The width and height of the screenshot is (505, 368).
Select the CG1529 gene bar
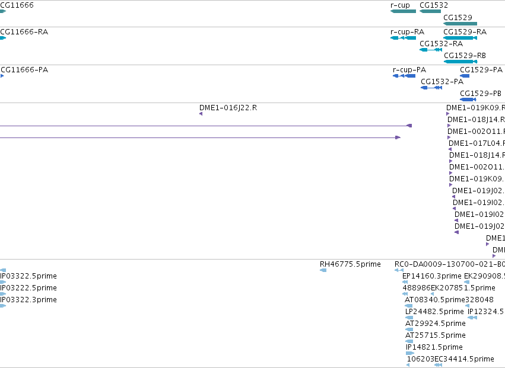click(x=460, y=24)
